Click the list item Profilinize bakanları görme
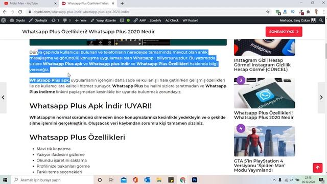Image resolution: width=327 pixels, height=184 pixels. pyautogui.click(x=63, y=166)
